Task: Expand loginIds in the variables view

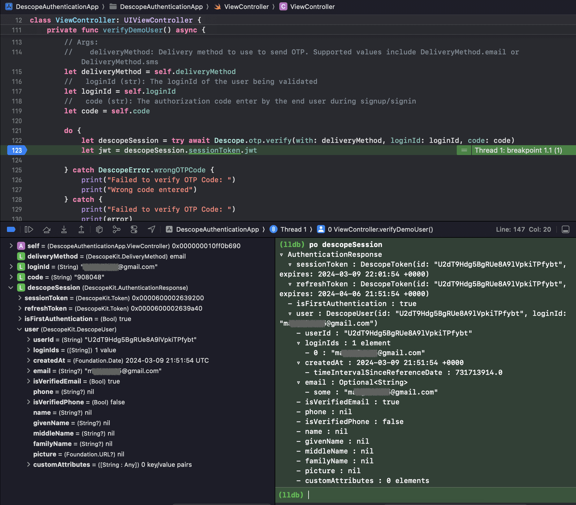Action: point(28,350)
